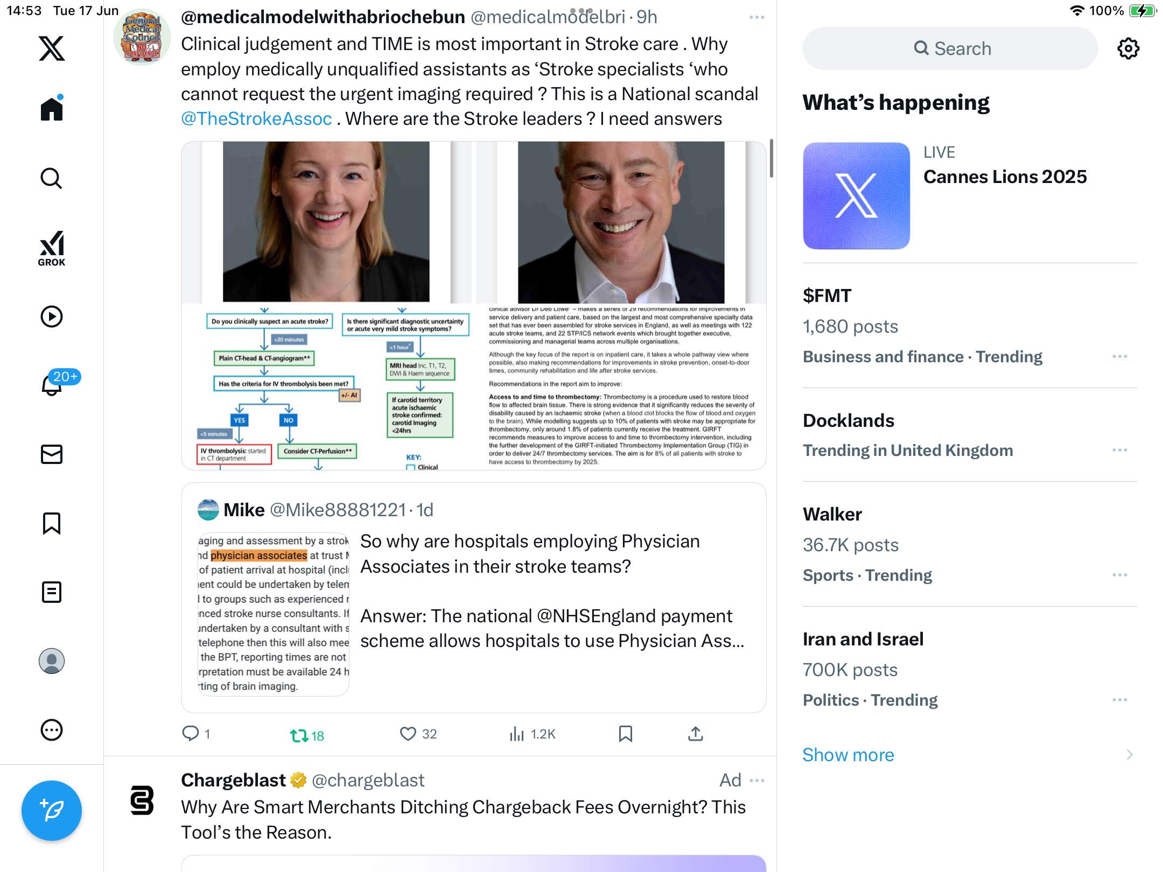Click the feed's vertical scrollbar
The image size is (1163, 872).
pos(772,158)
